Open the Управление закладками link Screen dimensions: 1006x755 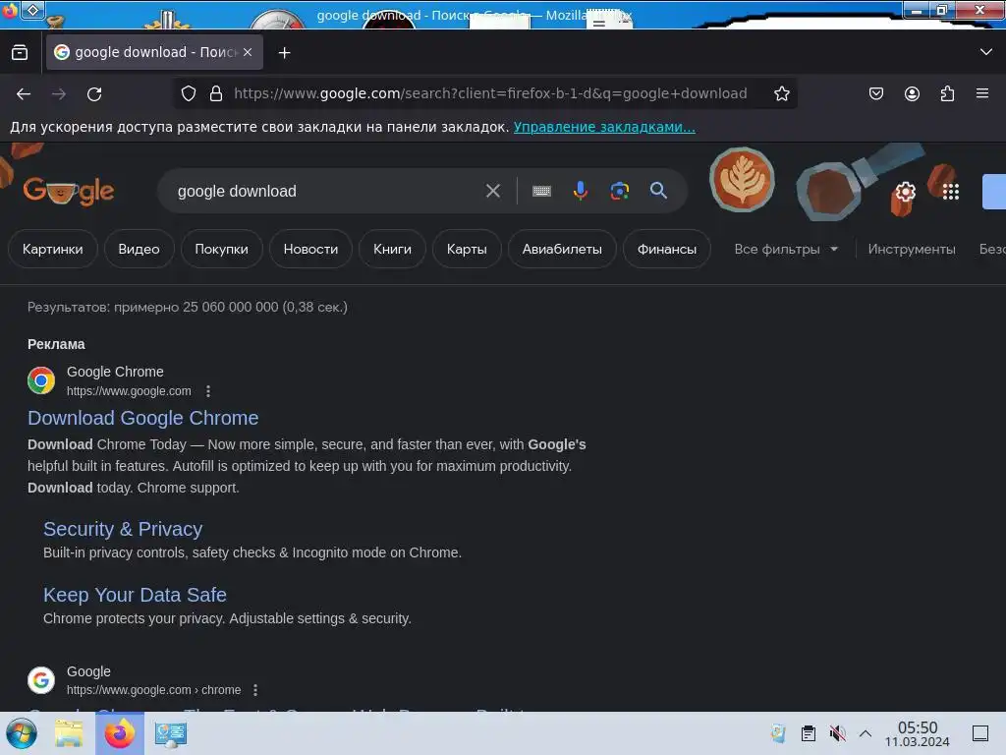click(604, 127)
